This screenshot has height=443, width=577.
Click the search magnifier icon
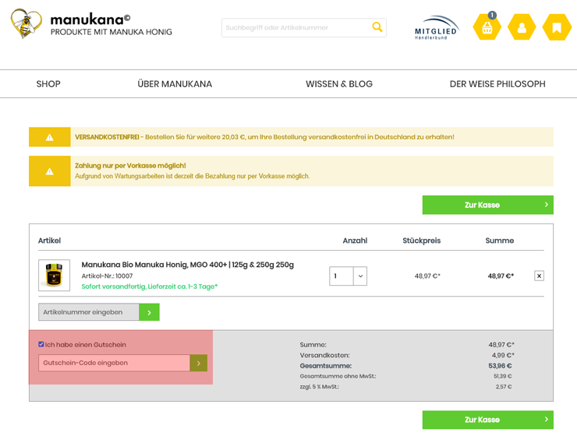coord(377,26)
